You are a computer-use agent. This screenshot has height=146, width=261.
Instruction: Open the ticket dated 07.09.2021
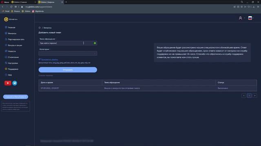[148, 88]
